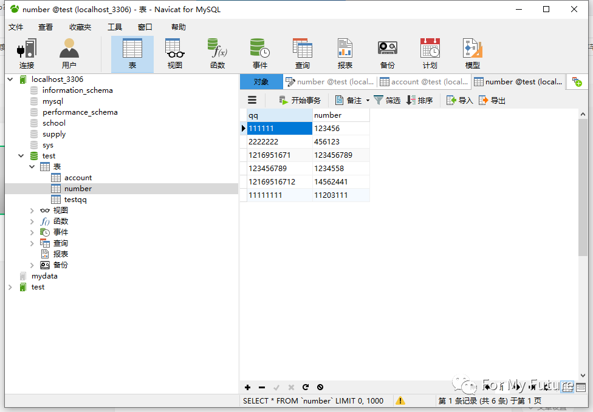Open the 计划 schedule toolbar button

(x=430, y=53)
